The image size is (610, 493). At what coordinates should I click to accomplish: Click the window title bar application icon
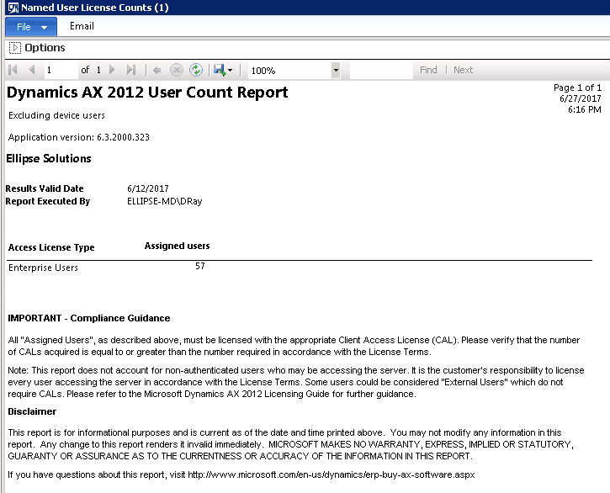13,8
